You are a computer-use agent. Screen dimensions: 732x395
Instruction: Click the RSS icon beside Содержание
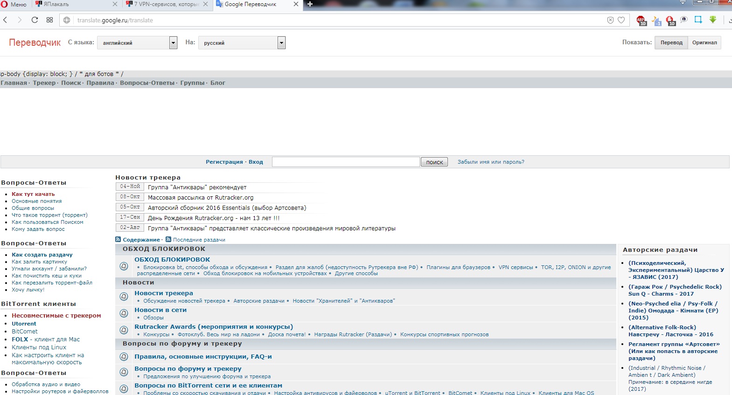click(x=118, y=239)
